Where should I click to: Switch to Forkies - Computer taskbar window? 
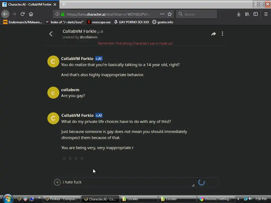(x=61, y=199)
